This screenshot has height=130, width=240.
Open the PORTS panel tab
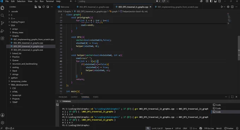(96, 97)
